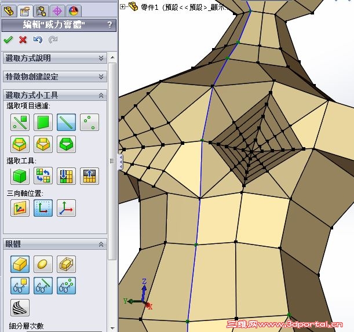Click the panel collapse splitter handle
The width and height of the screenshot is (354, 332).
coord(121,162)
